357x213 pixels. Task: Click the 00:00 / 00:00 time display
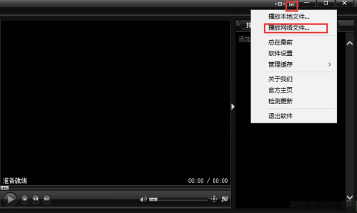208,180
